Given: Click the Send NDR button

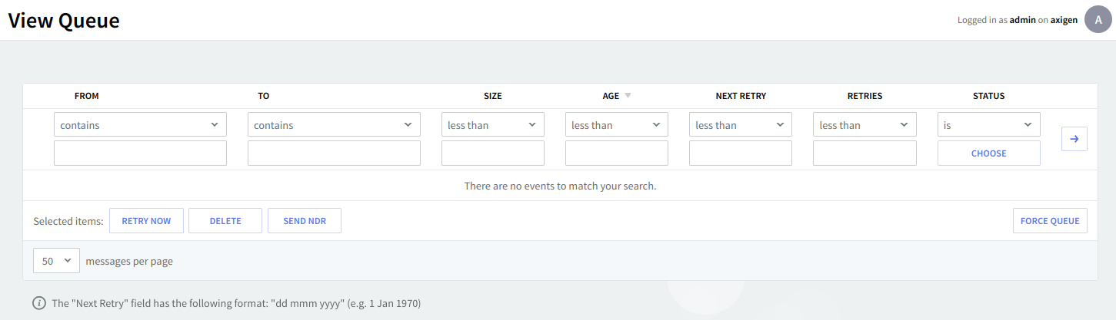Looking at the screenshot, I should click(305, 221).
